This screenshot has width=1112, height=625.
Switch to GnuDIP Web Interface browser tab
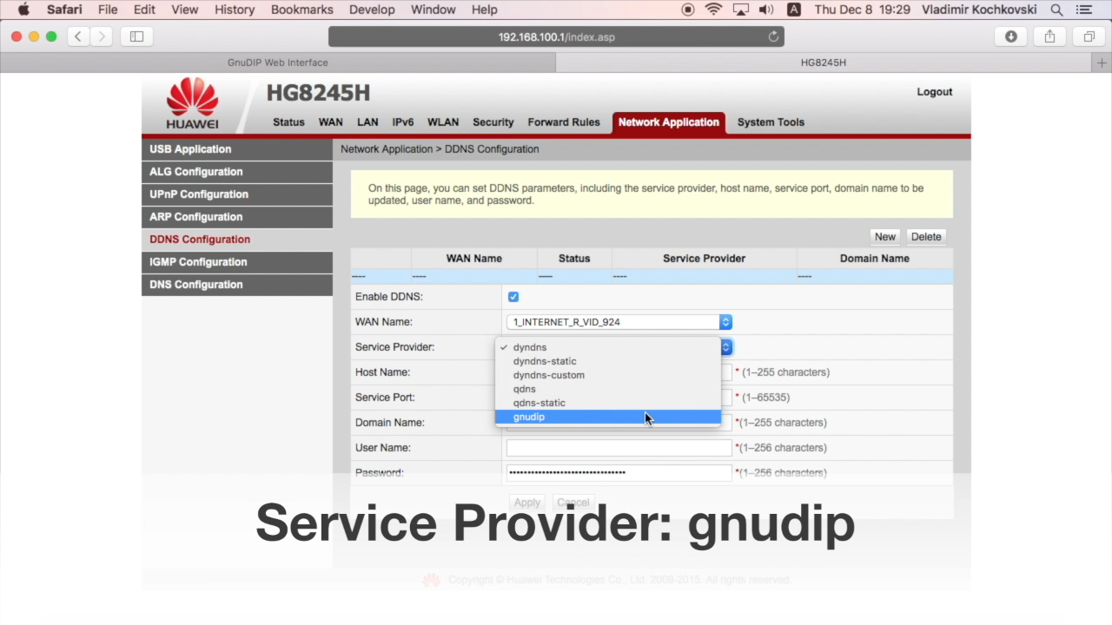click(278, 62)
